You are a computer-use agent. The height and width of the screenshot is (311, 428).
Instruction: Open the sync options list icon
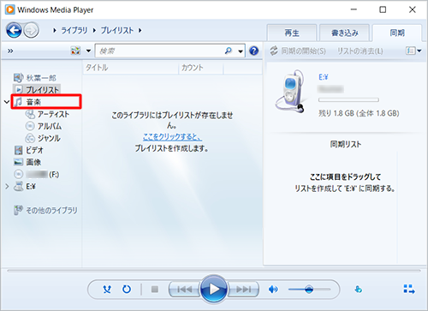[x=410, y=51]
